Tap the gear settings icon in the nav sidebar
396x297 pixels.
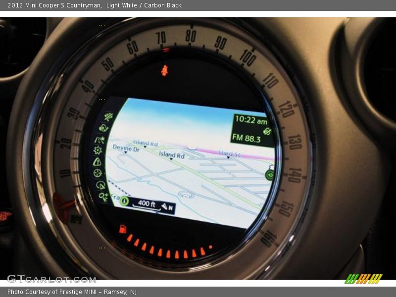(x=98, y=150)
